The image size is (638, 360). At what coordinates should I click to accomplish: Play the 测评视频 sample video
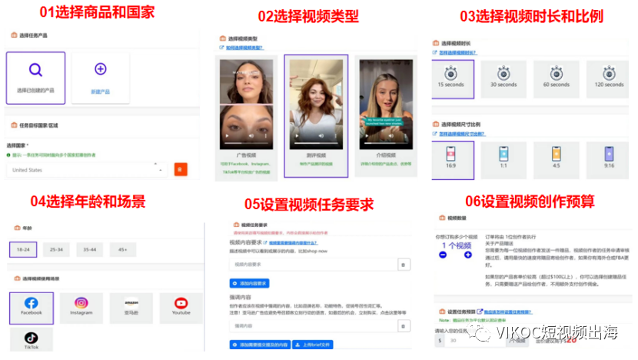[297, 135]
